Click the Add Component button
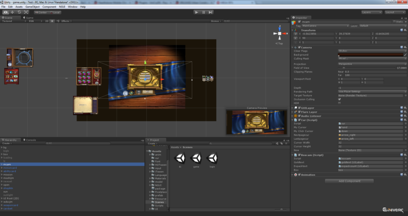408x216 pixels. pos(349,181)
